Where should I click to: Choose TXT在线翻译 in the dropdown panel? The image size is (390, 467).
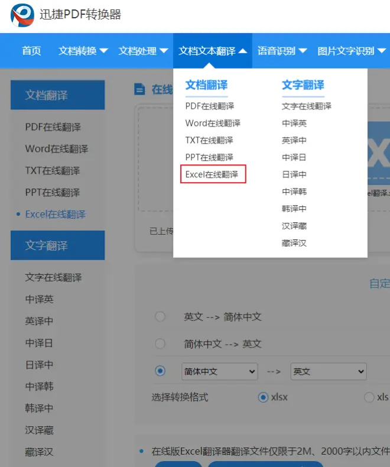pyautogui.click(x=209, y=140)
